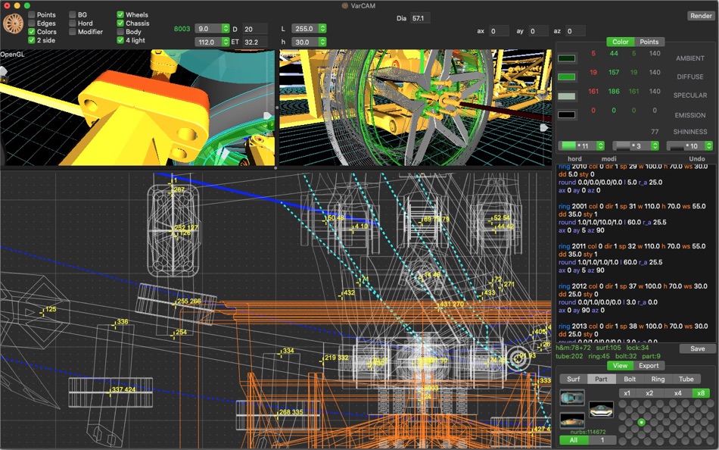
Task: Set zoom to x2
Action: [x=649, y=393]
